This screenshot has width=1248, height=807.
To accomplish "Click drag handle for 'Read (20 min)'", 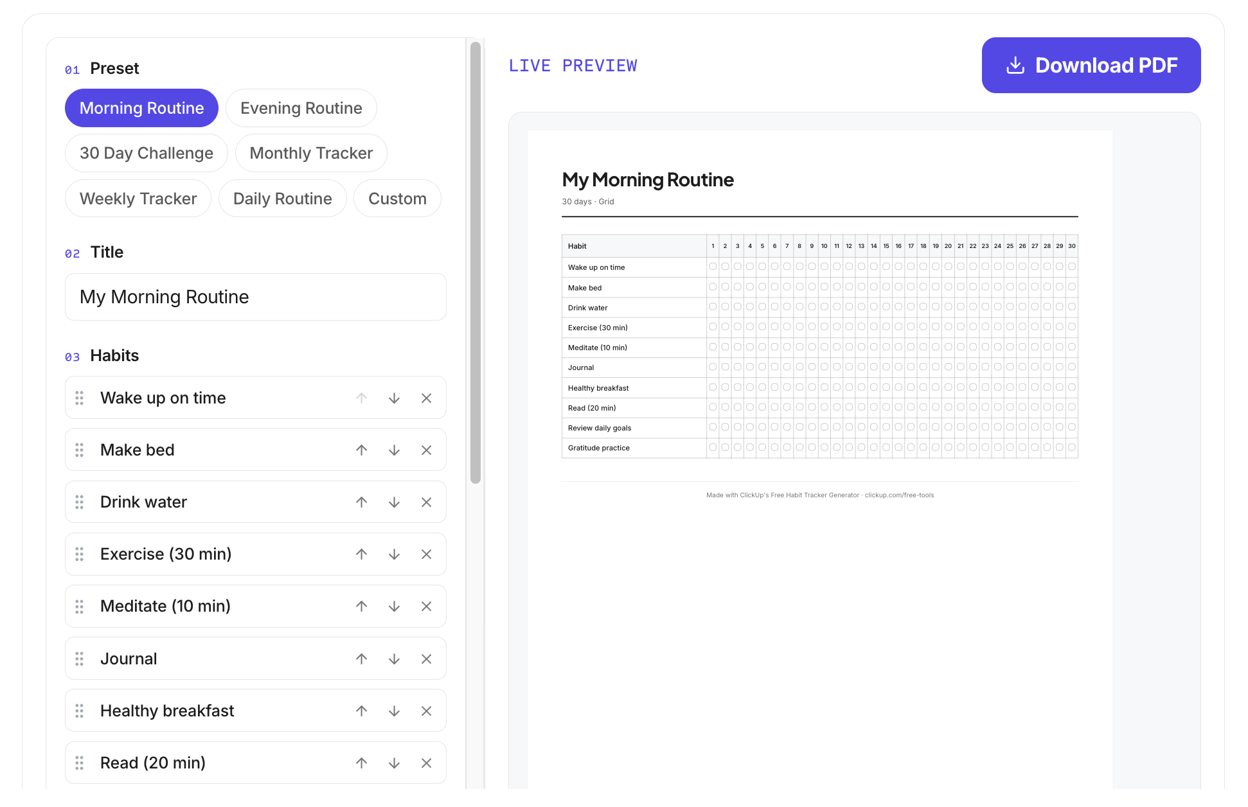I will pos(80,763).
